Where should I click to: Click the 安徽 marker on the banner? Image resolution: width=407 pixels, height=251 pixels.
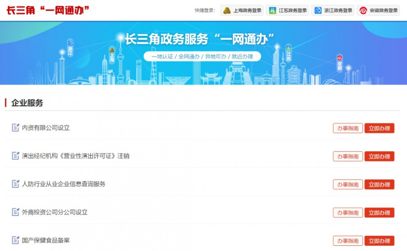tap(339, 63)
